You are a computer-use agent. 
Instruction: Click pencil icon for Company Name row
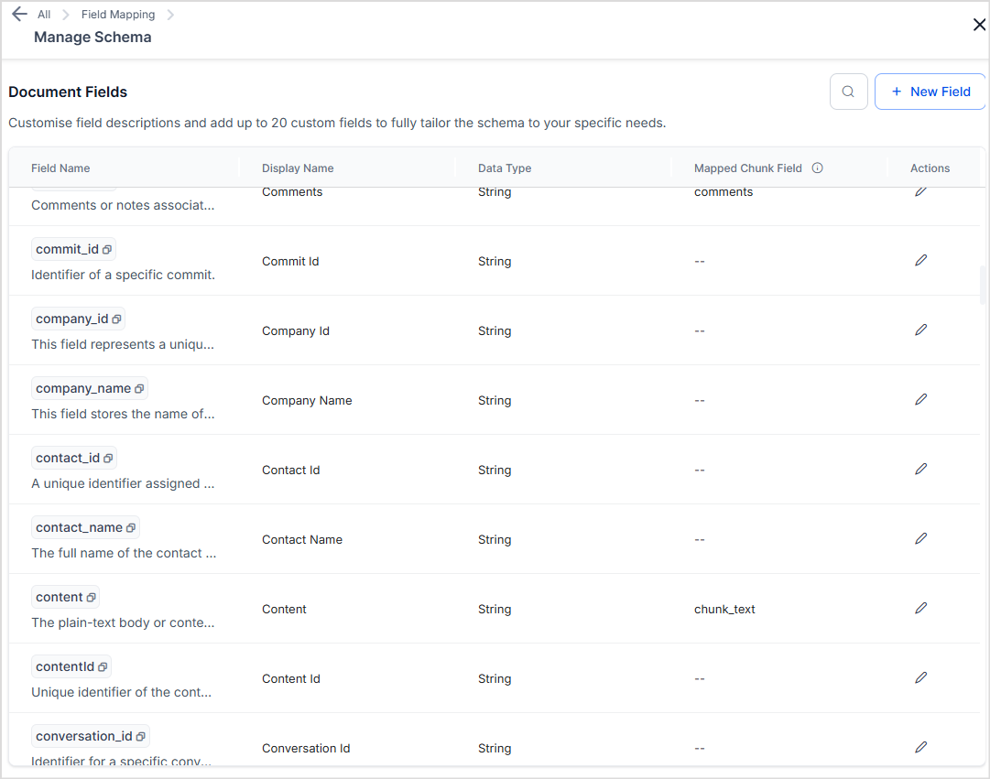click(920, 399)
